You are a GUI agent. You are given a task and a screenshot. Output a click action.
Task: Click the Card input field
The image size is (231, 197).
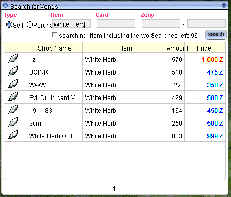[116, 23]
